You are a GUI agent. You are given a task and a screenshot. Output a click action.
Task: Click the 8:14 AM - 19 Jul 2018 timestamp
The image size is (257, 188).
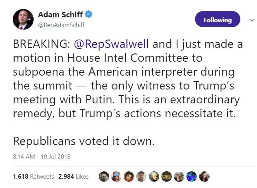(42, 156)
